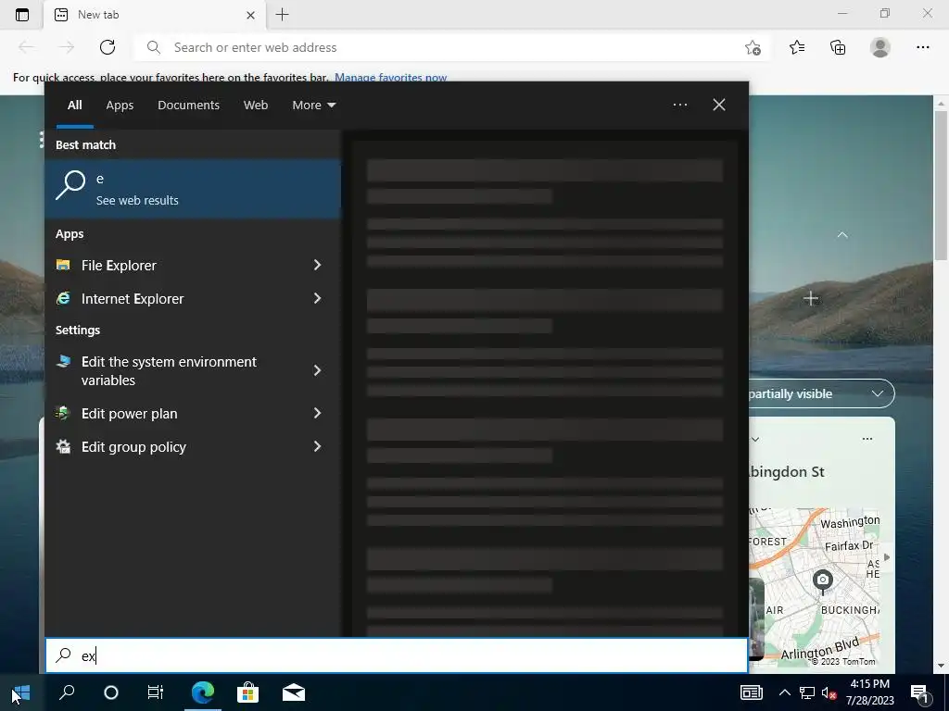This screenshot has width=949, height=711.
Task: Open News and interests taskbar icon
Action: click(x=751, y=692)
